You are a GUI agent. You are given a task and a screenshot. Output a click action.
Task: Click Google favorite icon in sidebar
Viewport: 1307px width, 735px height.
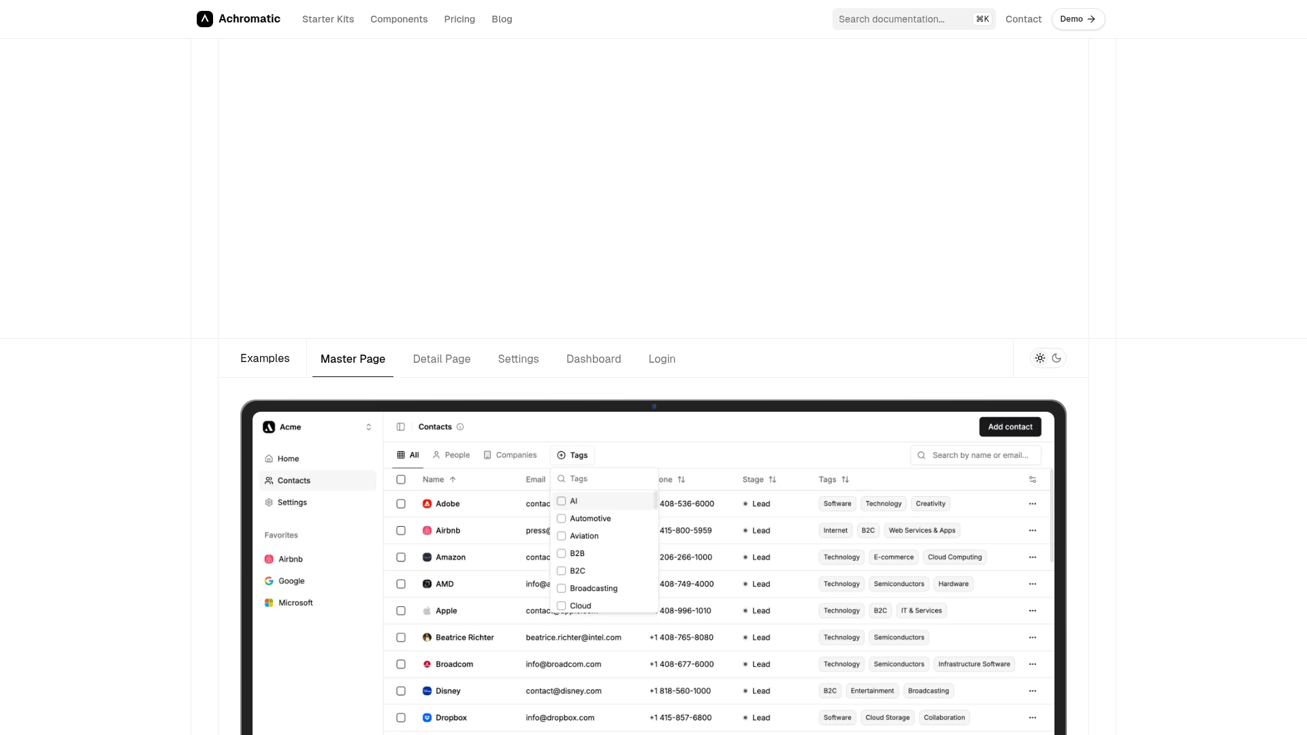click(269, 581)
